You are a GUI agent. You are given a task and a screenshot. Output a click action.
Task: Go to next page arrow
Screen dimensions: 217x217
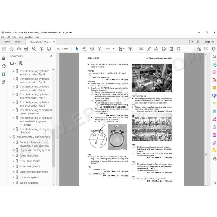tap(49, 49)
